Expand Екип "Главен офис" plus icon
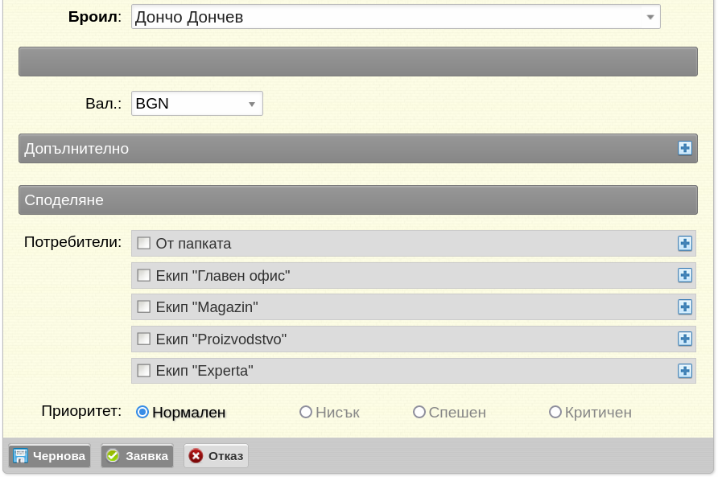This screenshot has height=477, width=718. point(684,276)
